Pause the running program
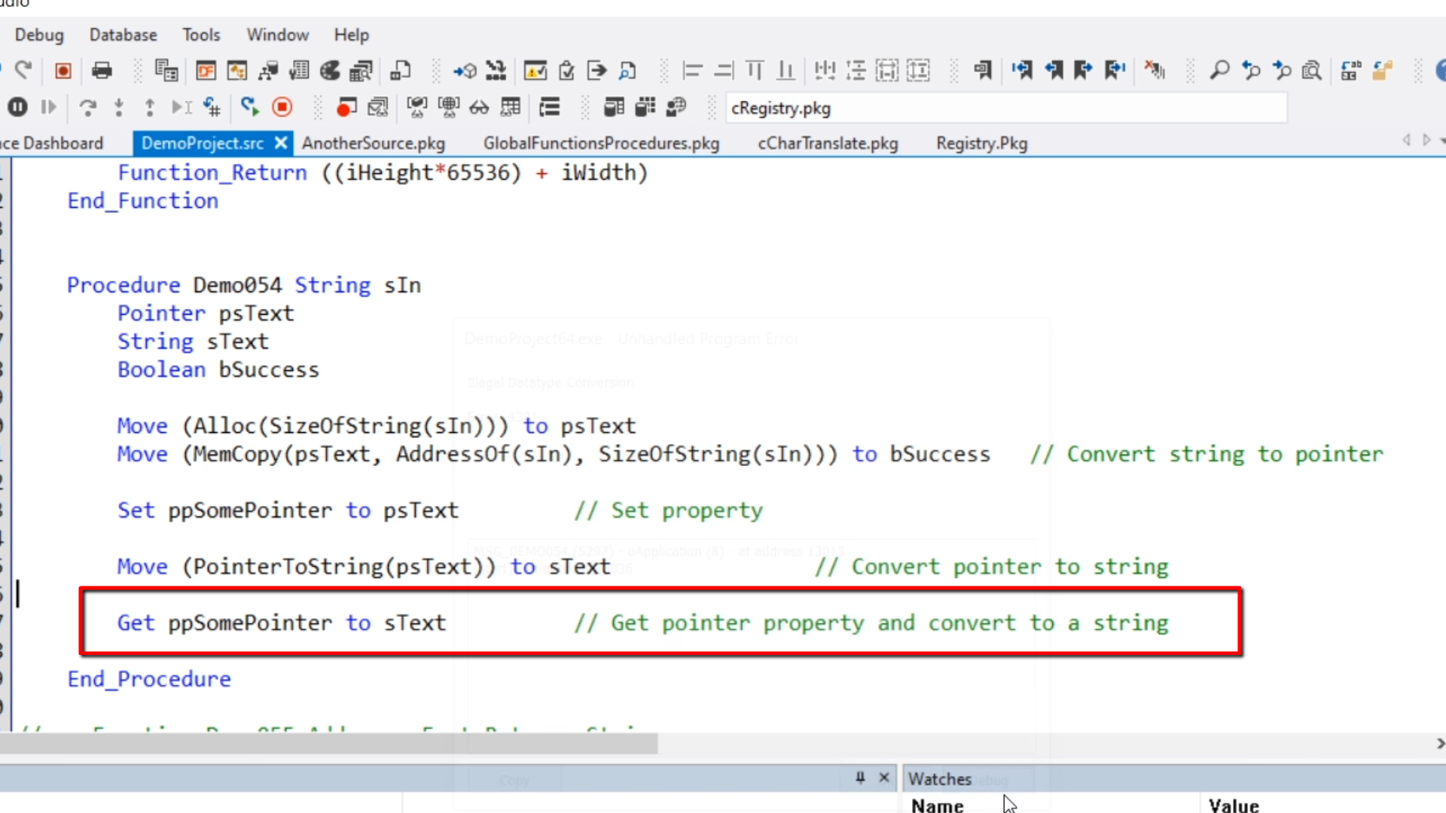The width and height of the screenshot is (1446, 813). click(17, 108)
